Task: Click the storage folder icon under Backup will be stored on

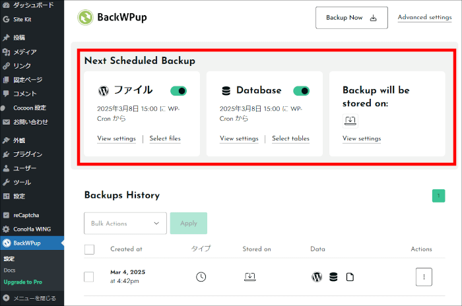Action: point(350,121)
